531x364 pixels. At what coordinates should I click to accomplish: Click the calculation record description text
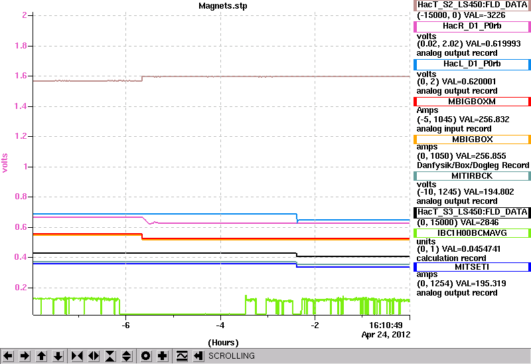click(451, 258)
